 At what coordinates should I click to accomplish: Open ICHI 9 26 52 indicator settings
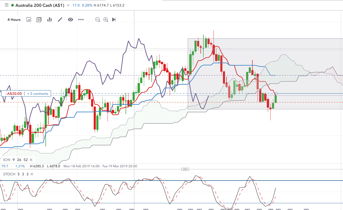click(15, 160)
